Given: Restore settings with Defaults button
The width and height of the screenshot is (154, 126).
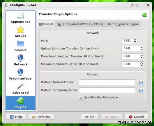Looking at the screenshot, I should click(41, 117).
